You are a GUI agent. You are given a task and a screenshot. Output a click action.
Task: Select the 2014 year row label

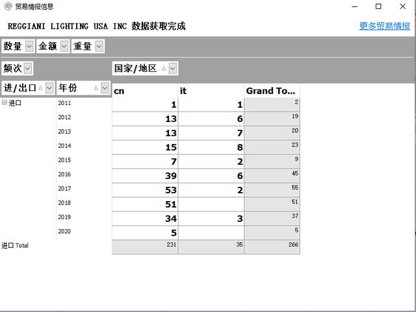(x=64, y=146)
